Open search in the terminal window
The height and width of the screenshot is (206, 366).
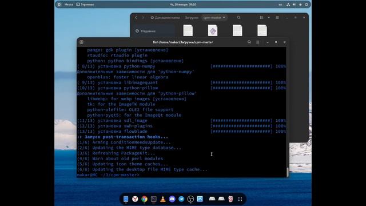coord(249,42)
